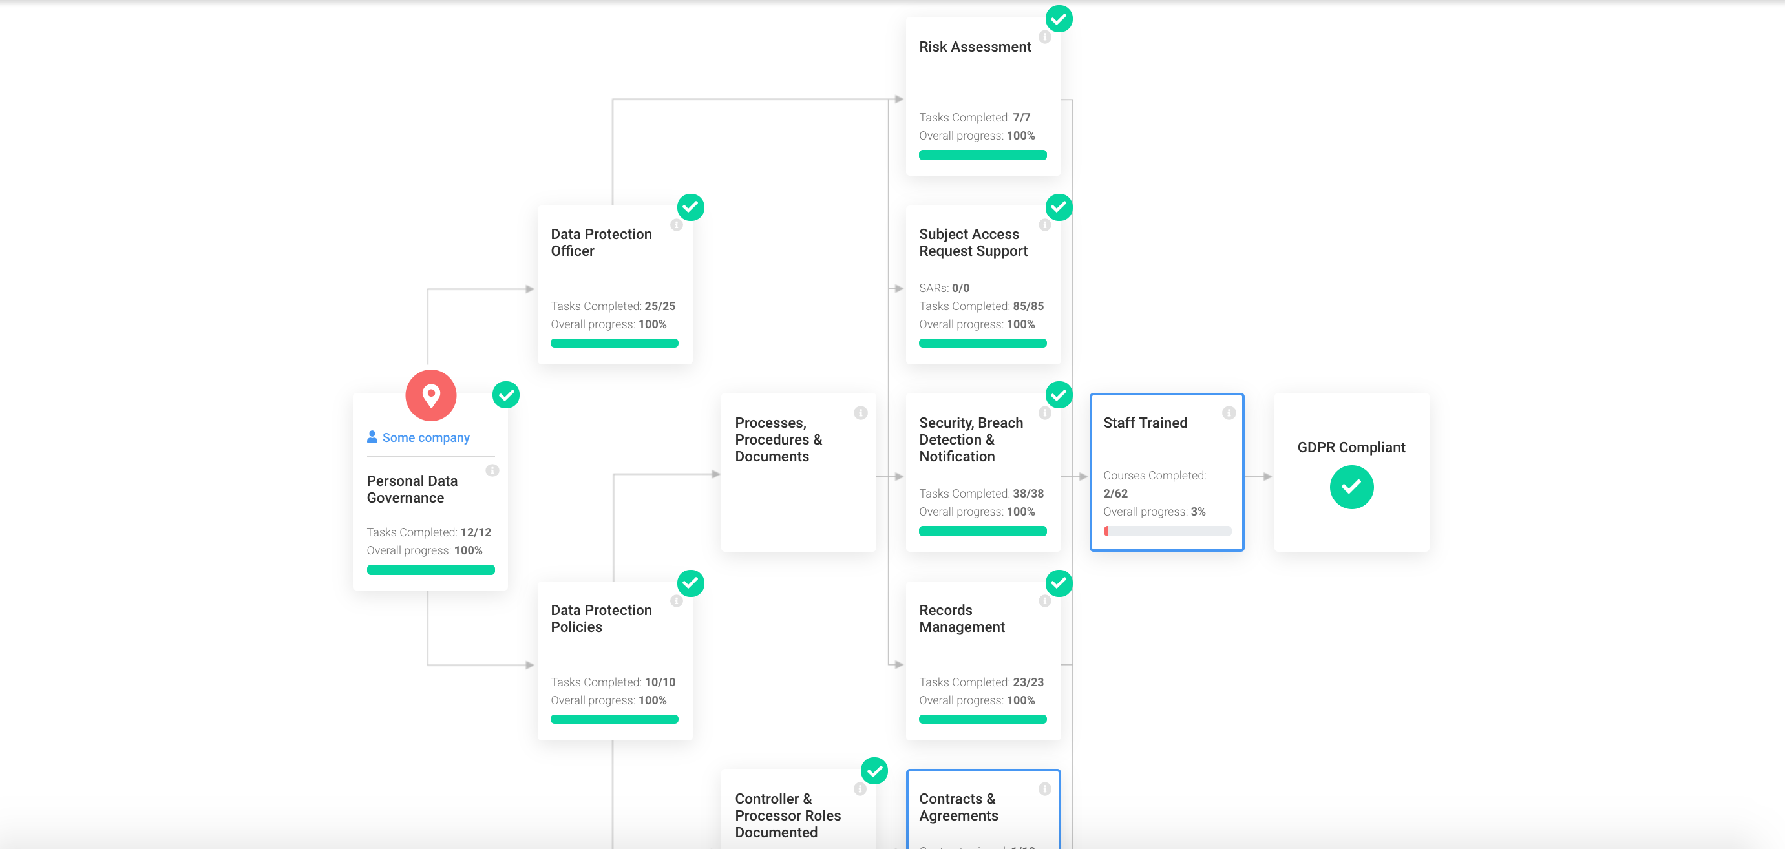Click info icon on Data Protection Officer card
This screenshot has width=1785, height=849.
pos(676,225)
